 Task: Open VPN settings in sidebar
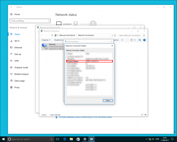pos(17,61)
